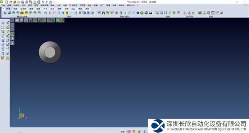The height and width of the screenshot is (133, 249).
Task: Switch to the 曲面 ribbon tab
Action: point(38,9)
